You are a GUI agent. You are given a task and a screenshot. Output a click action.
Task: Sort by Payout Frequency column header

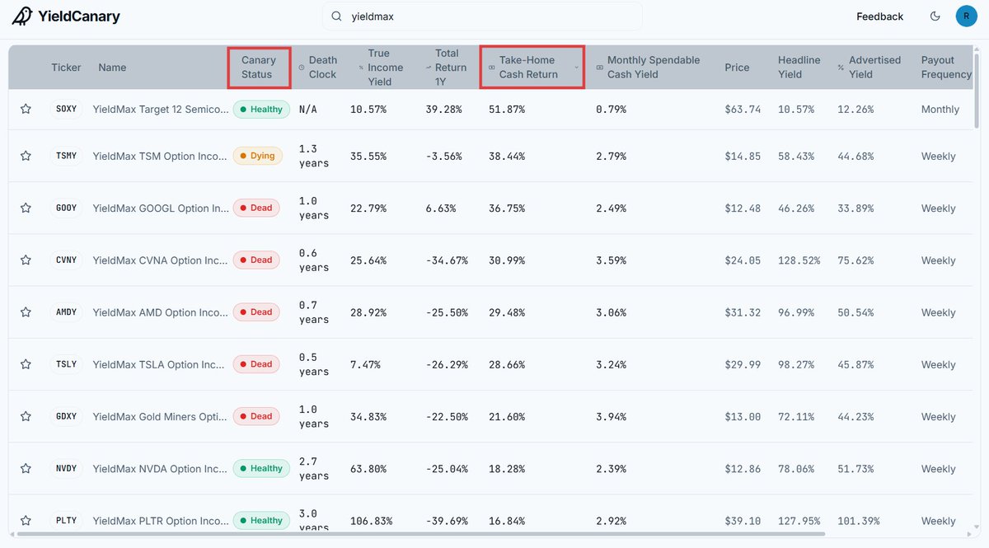[x=946, y=68]
